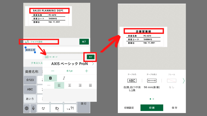Click the selected 資産名称 text in editor

point(30,50)
